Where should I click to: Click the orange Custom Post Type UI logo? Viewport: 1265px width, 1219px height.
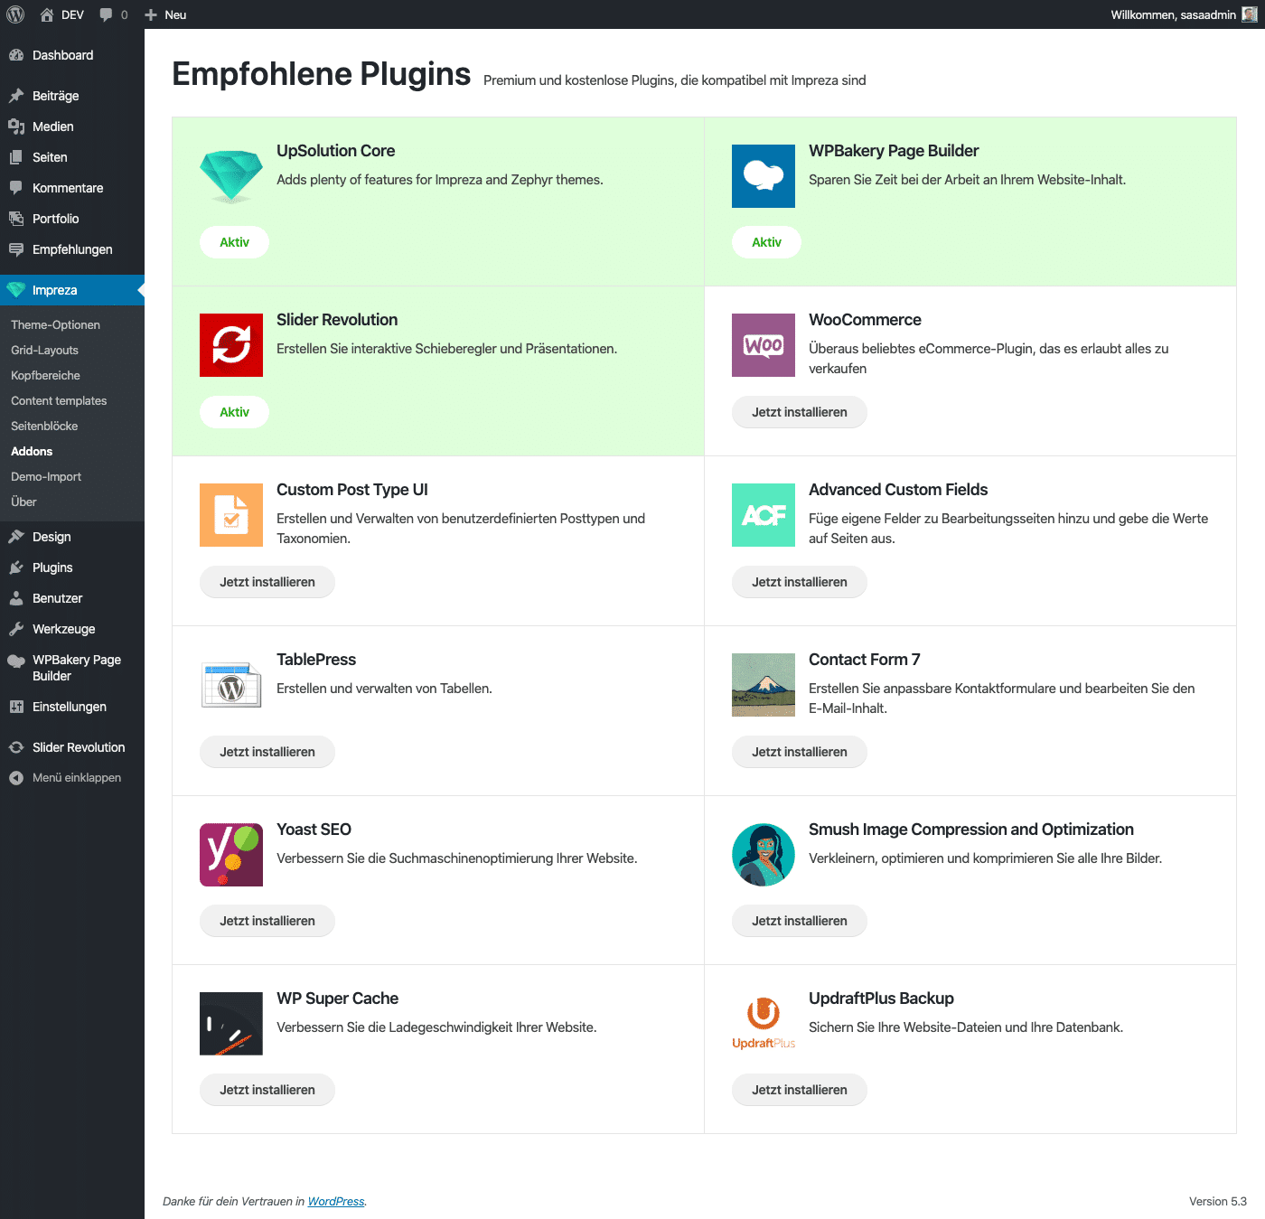pyautogui.click(x=231, y=515)
